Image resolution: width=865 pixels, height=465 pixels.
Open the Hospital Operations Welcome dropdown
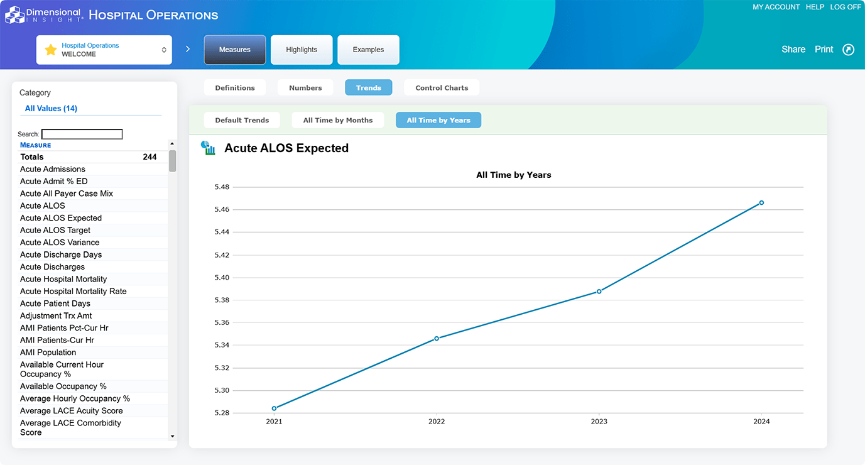click(x=104, y=50)
